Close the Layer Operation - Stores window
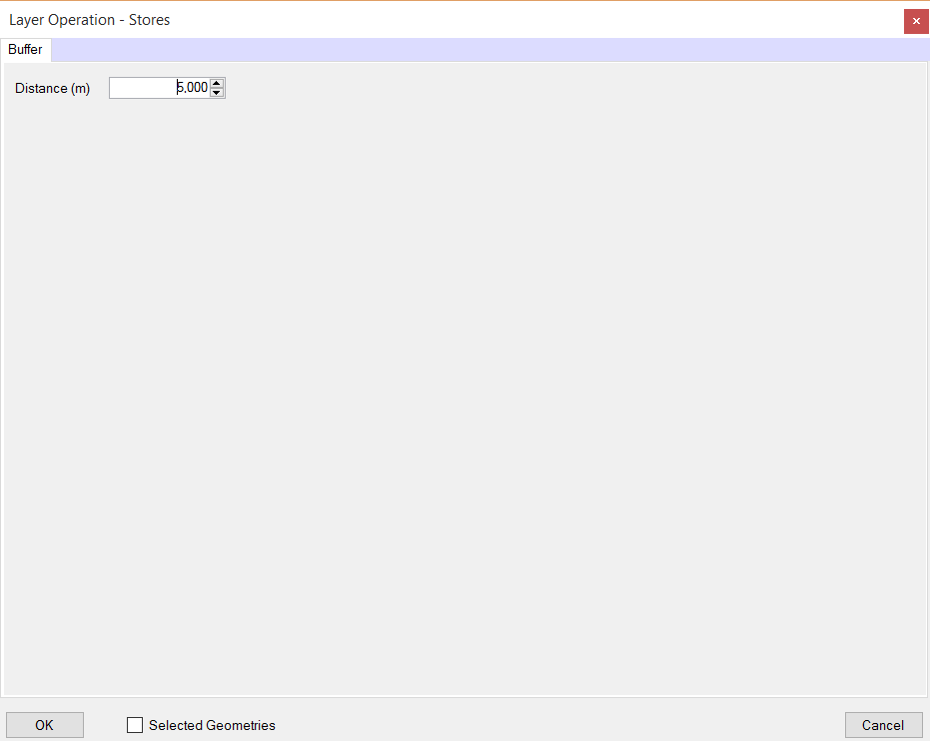 pos(916,21)
